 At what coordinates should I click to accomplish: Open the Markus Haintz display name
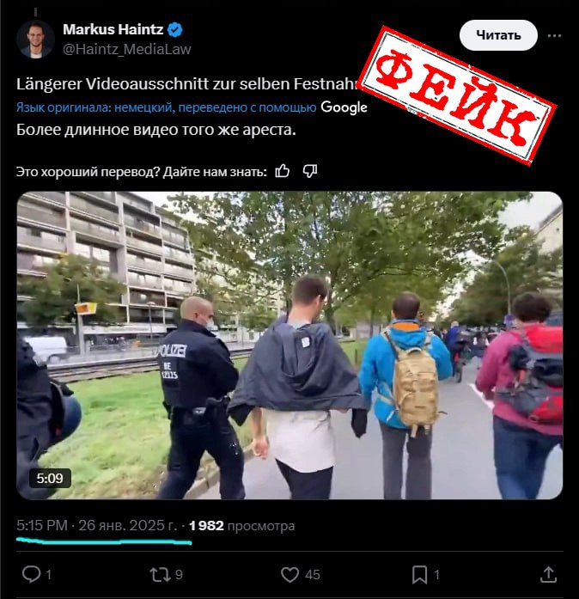coord(113,29)
